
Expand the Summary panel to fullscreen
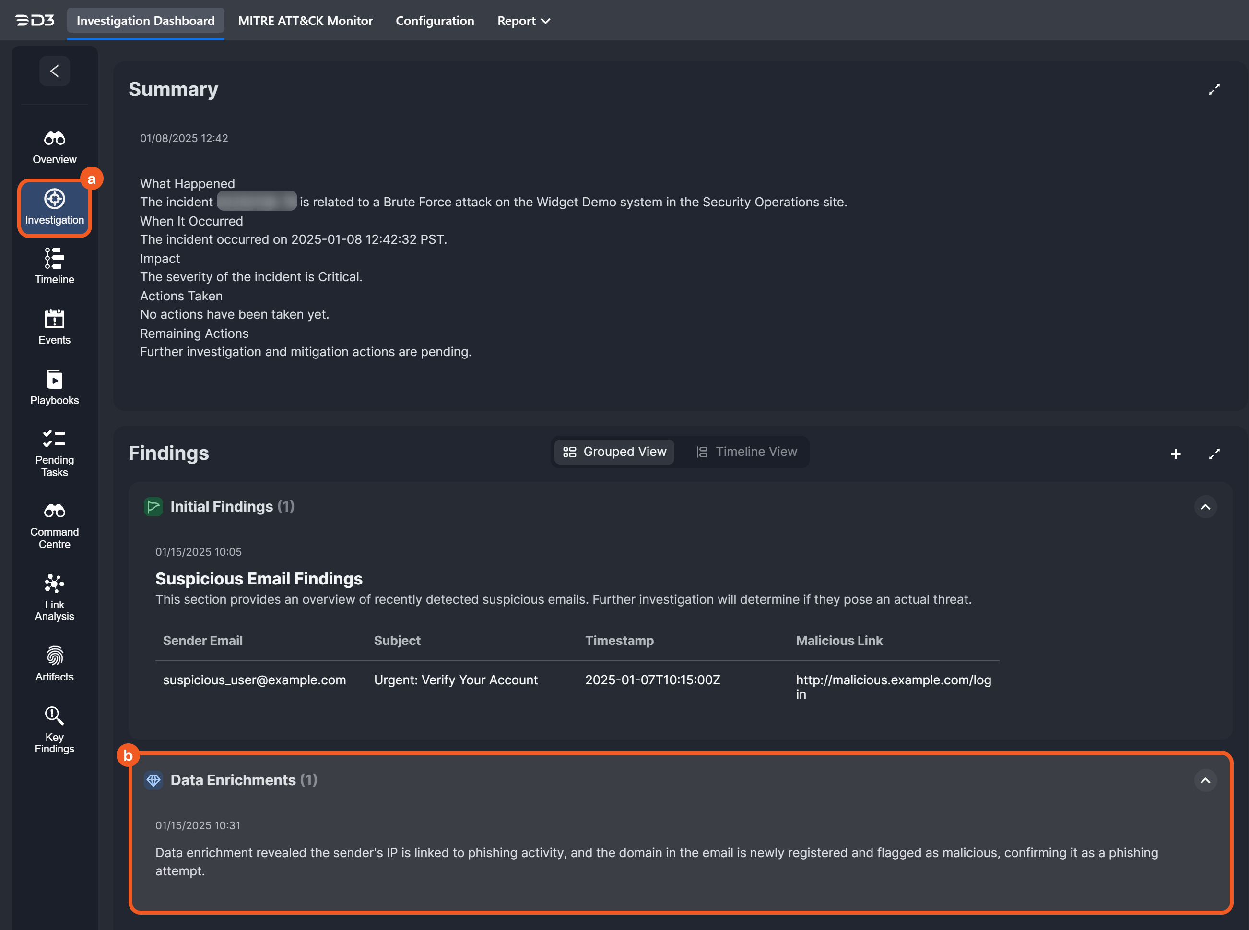click(1214, 90)
